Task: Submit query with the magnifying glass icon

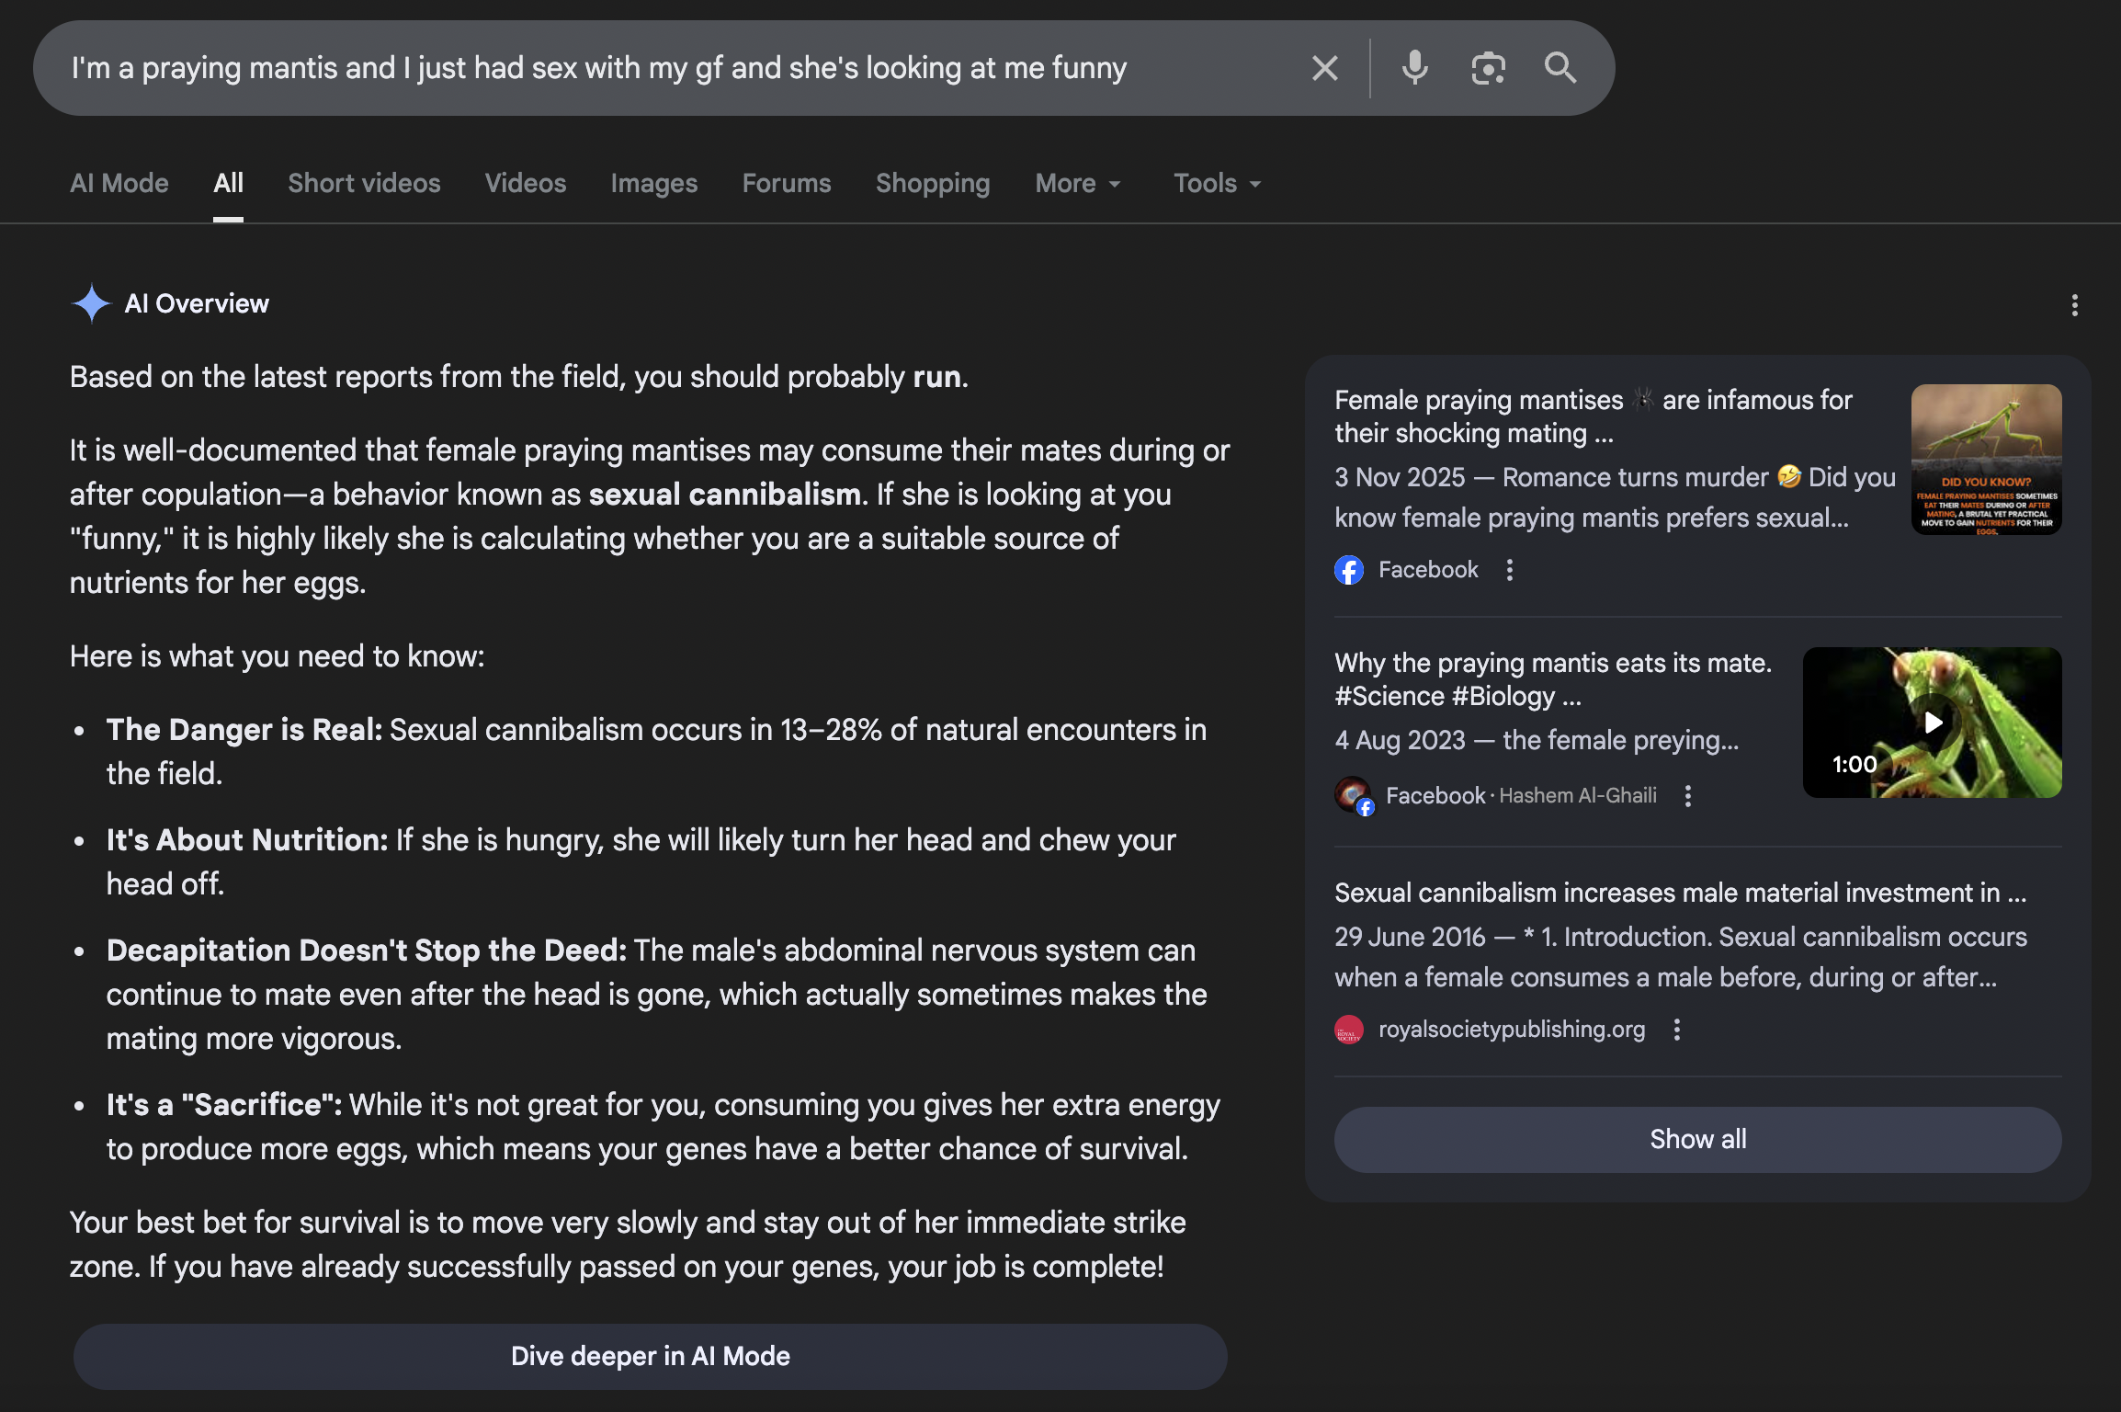Action: pyautogui.click(x=1560, y=68)
